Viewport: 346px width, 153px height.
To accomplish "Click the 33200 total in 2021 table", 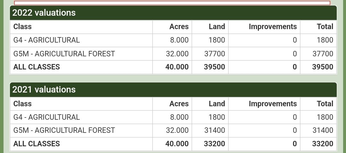I will tap(322, 144).
